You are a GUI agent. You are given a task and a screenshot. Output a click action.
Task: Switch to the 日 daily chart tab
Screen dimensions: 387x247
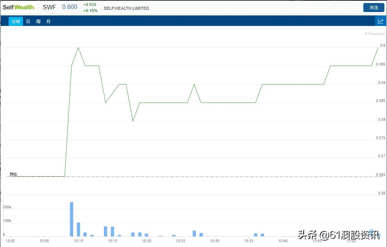pyautogui.click(x=28, y=21)
